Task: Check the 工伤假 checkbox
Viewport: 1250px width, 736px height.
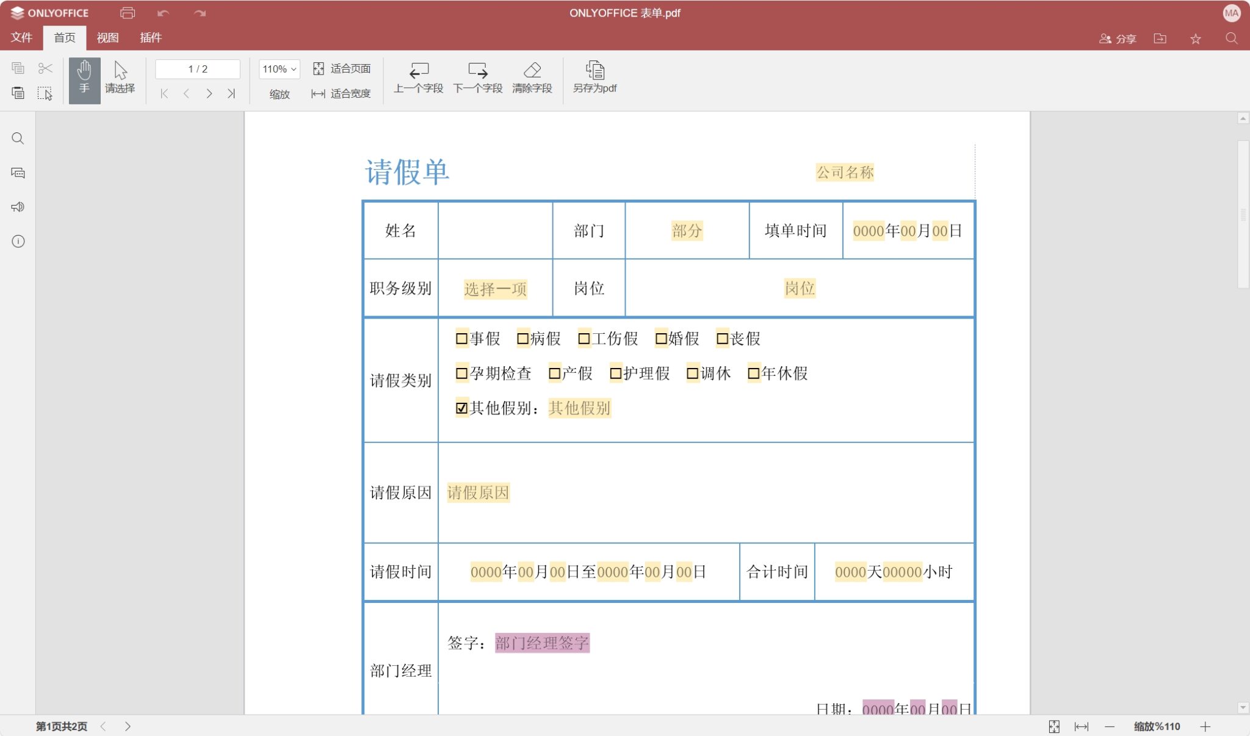Action: tap(584, 338)
